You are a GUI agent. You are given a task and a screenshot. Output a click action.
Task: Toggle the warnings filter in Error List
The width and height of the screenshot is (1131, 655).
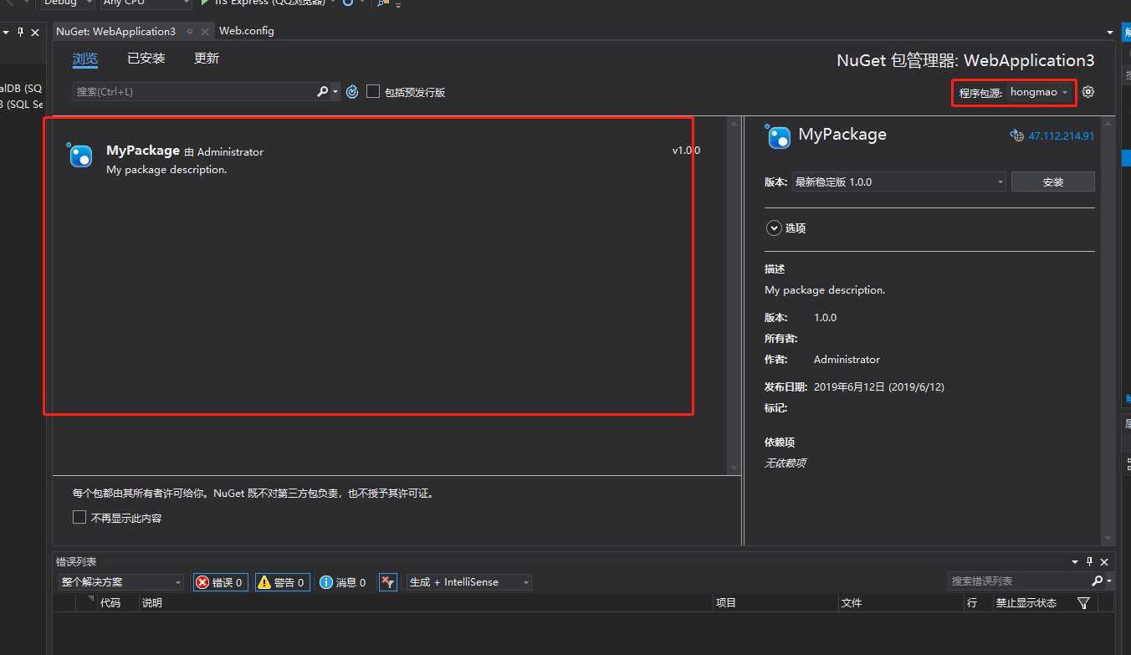coord(282,582)
